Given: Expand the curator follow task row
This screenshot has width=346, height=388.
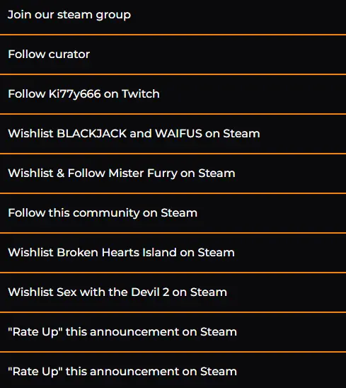Looking at the screenshot, I should [x=173, y=55].
